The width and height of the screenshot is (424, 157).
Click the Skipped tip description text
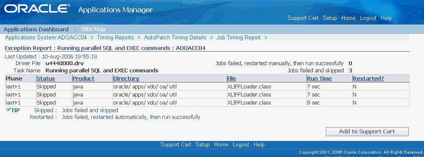click(90, 110)
